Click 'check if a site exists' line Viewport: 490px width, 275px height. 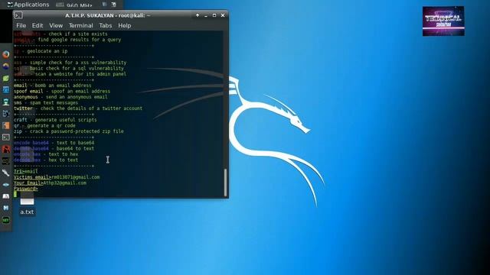pyautogui.click(x=60, y=34)
